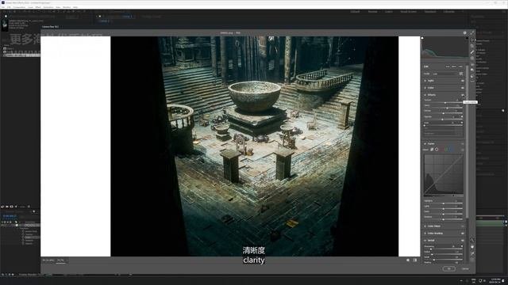508x285 pixels.
Task: Open the profile browser grid icon
Action: 461,74
